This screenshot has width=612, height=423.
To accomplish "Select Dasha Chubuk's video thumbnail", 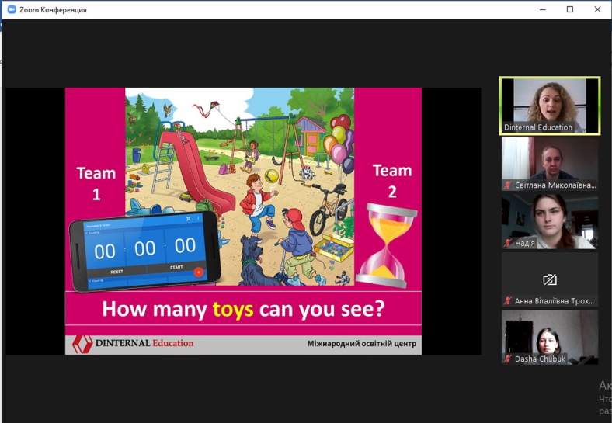I will tap(550, 337).
